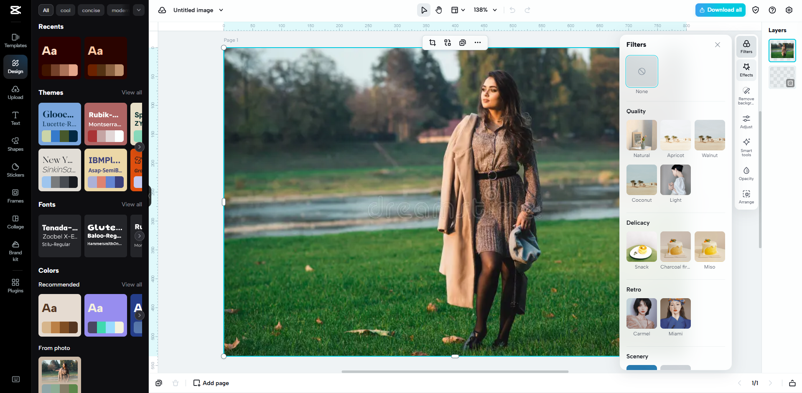Screen dimensions: 802x393
Task: Filter styles by the concise tag
Action: [x=91, y=10]
